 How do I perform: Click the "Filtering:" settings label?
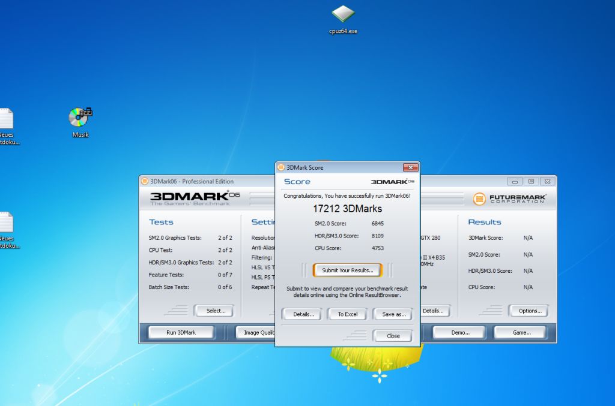[x=262, y=258]
